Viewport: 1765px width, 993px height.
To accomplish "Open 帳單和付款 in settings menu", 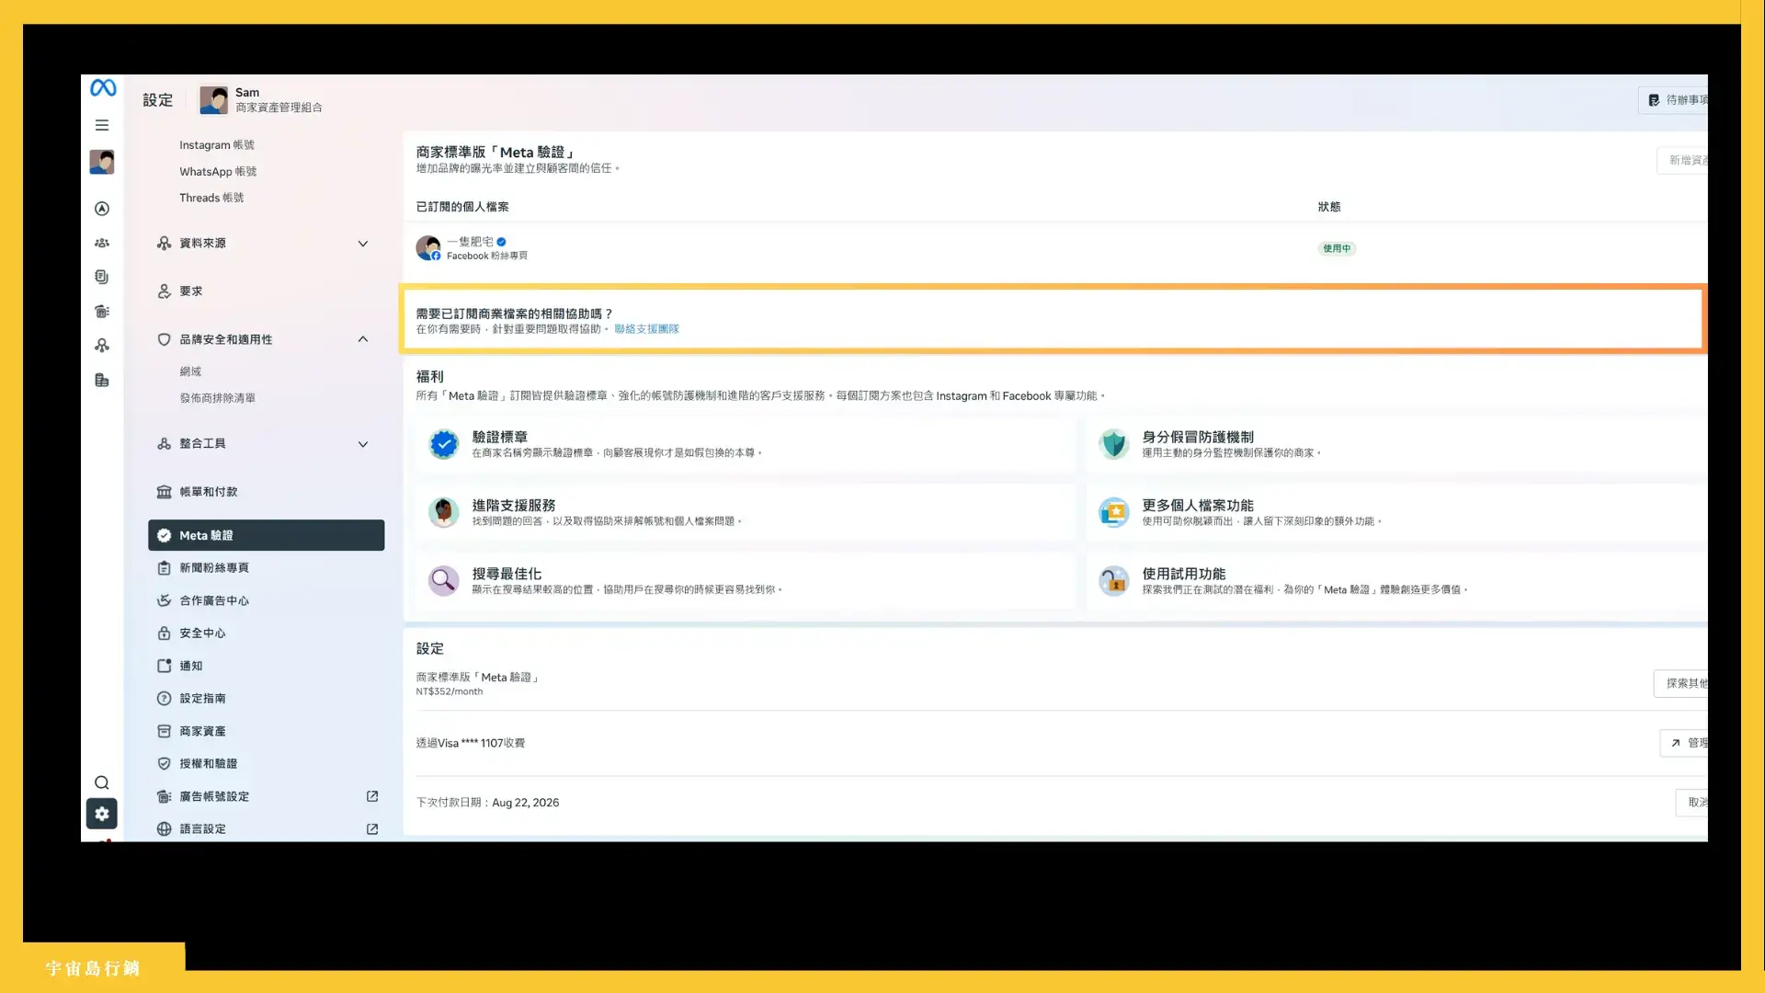I will tap(209, 492).
